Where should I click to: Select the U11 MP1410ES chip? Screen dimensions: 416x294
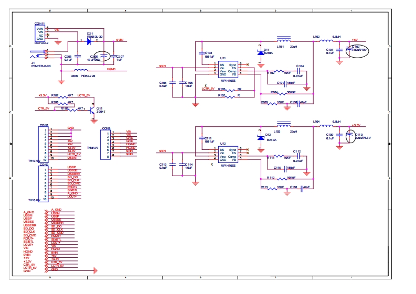228,68
